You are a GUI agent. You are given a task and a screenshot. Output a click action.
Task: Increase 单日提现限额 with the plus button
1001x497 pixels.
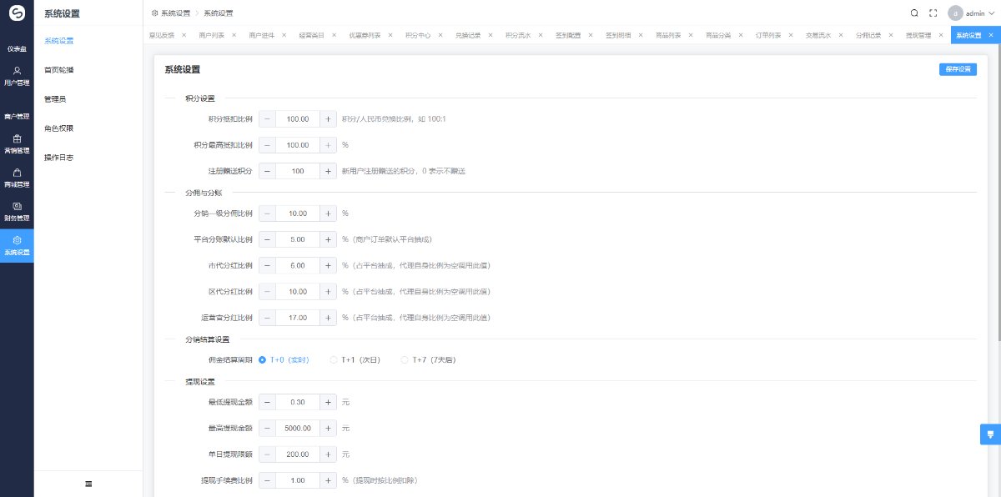(x=328, y=454)
